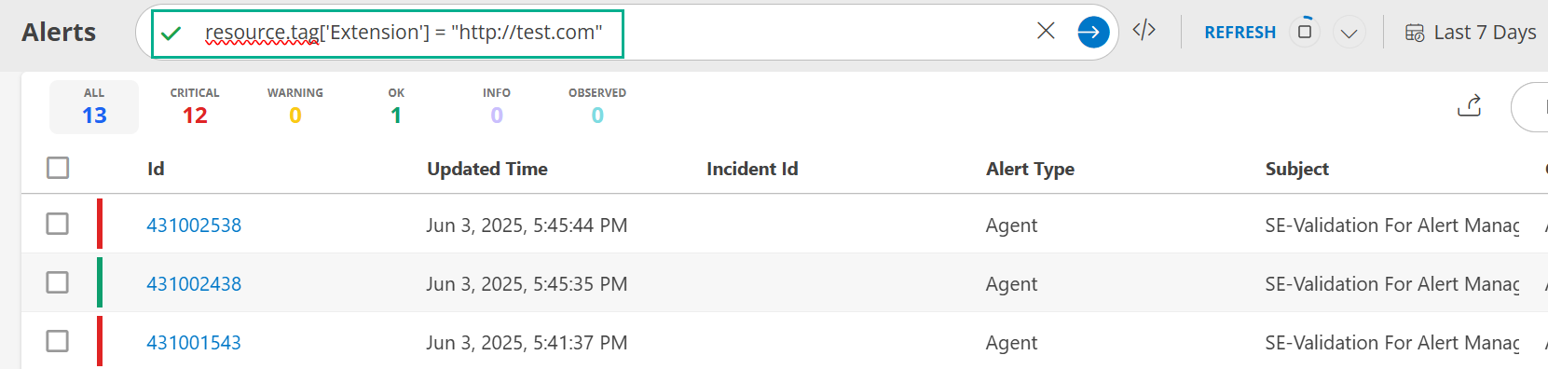Show the OK alerts tab
The height and width of the screenshot is (369, 1548).
point(396,106)
